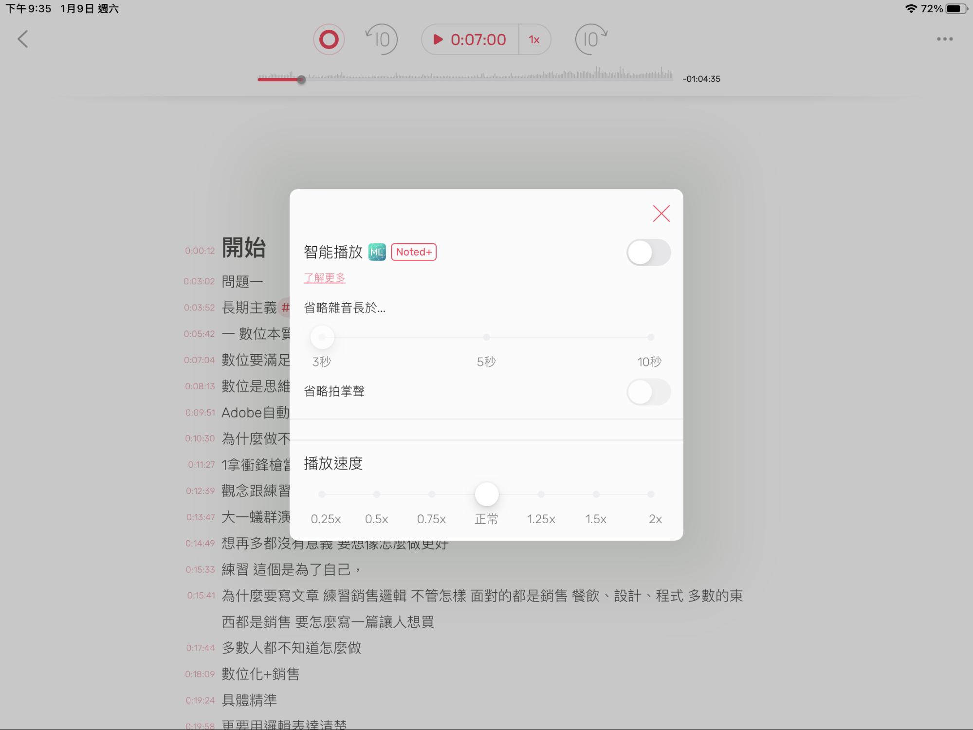Set playback speed to 2x
The width and height of the screenshot is (973, 730).
(651, 494)
